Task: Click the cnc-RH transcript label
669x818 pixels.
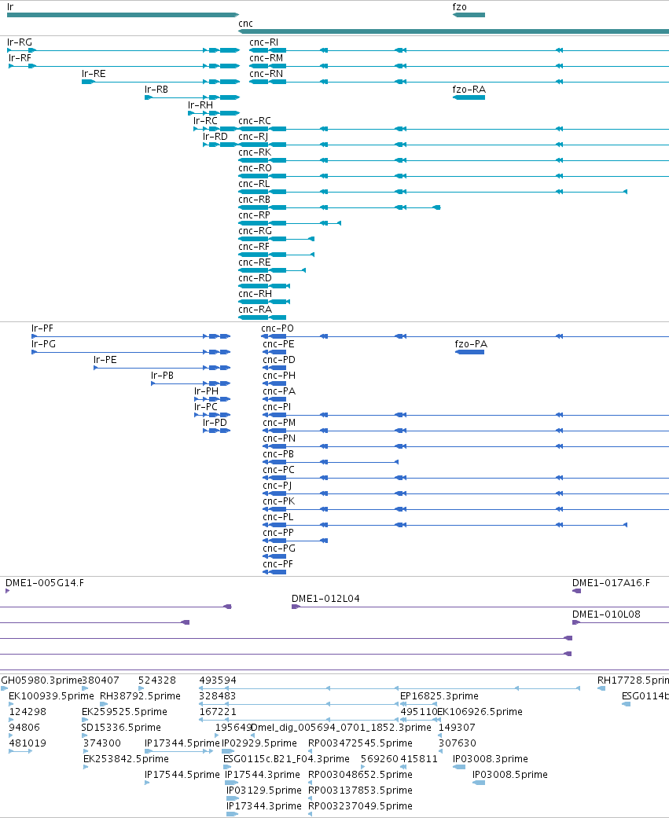Action: coord(255,292)
